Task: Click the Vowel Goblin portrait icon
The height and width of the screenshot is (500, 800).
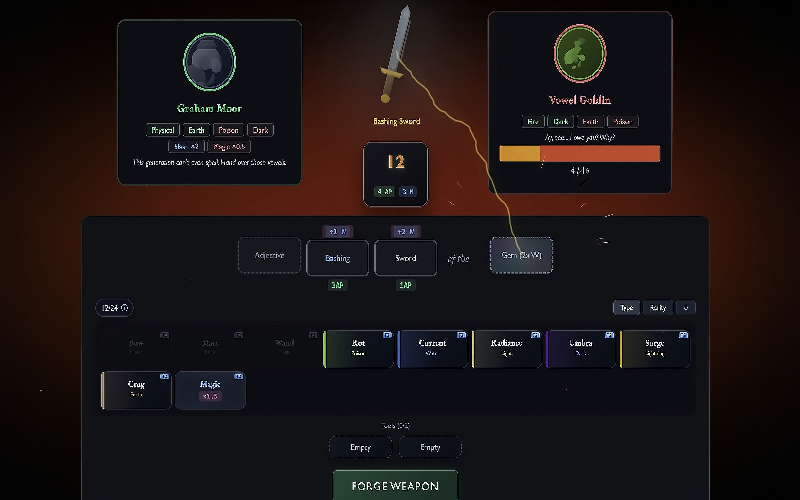Action: coord(580,53)
